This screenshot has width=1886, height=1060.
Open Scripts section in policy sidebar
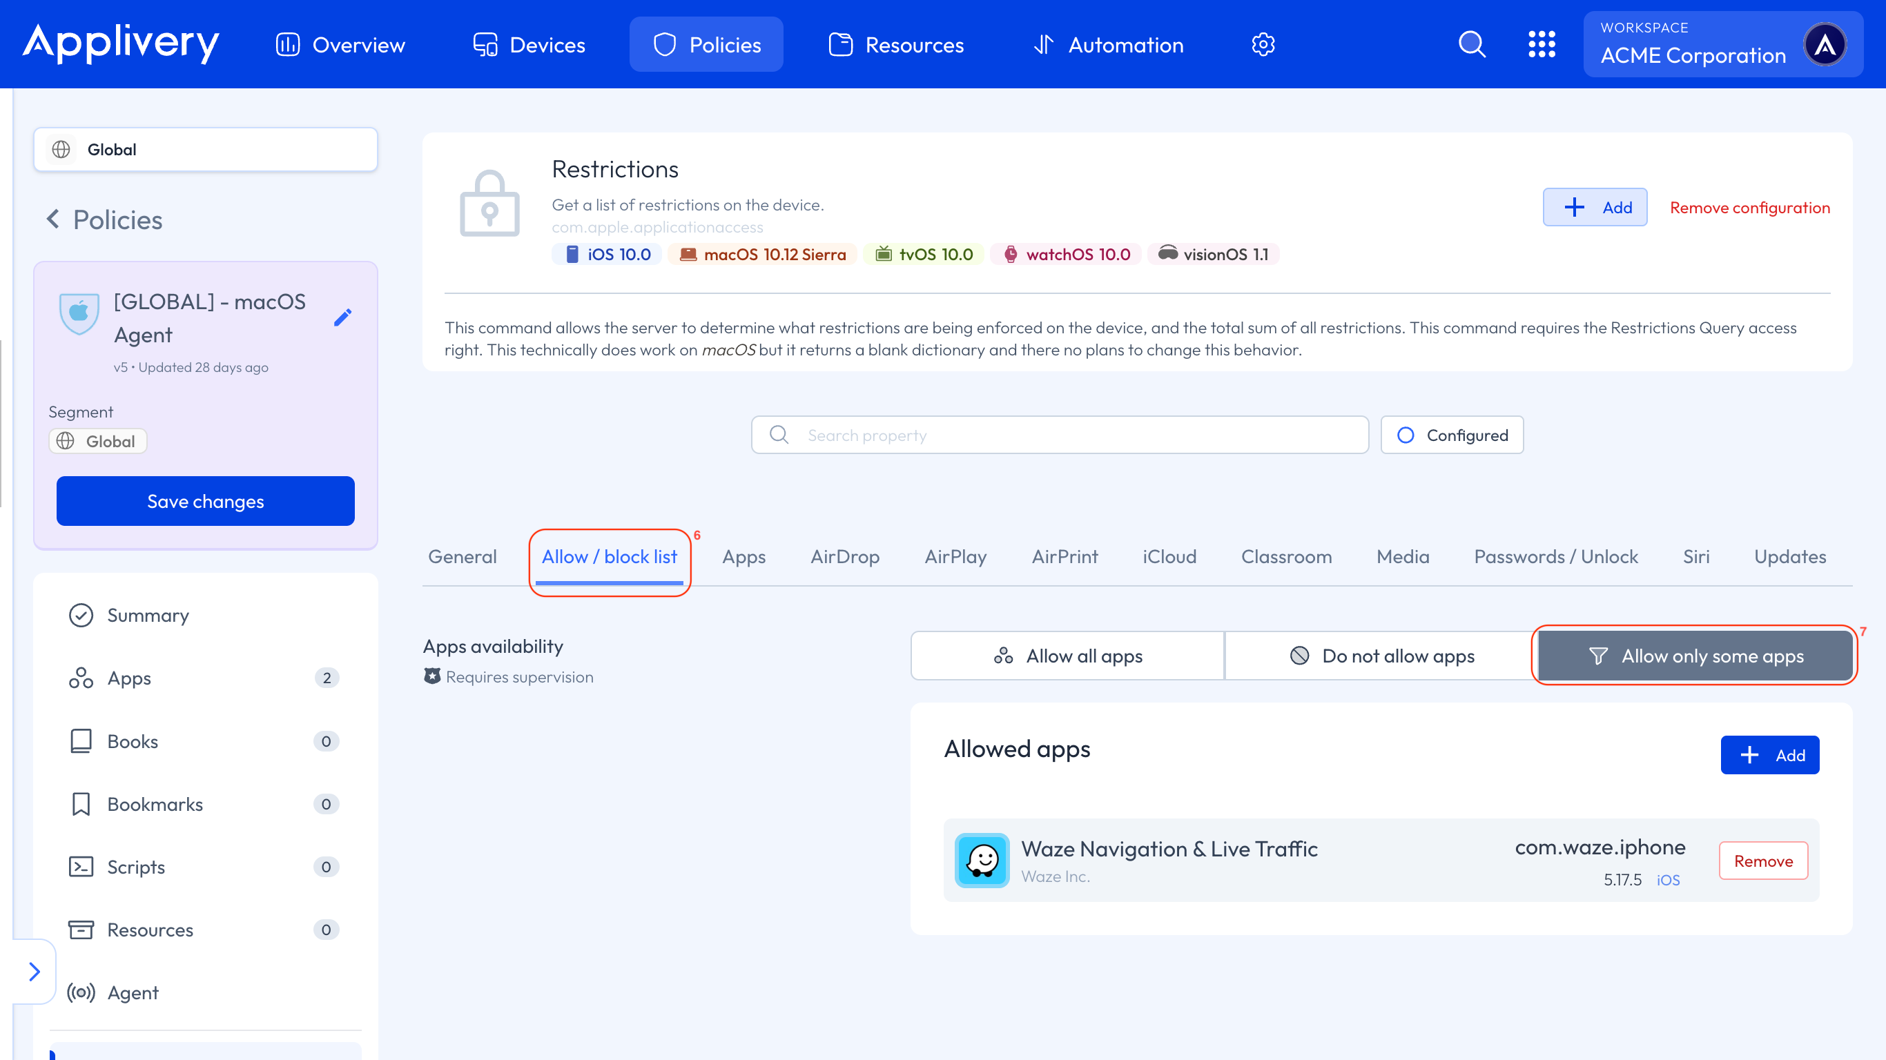[x=135, y=867]
